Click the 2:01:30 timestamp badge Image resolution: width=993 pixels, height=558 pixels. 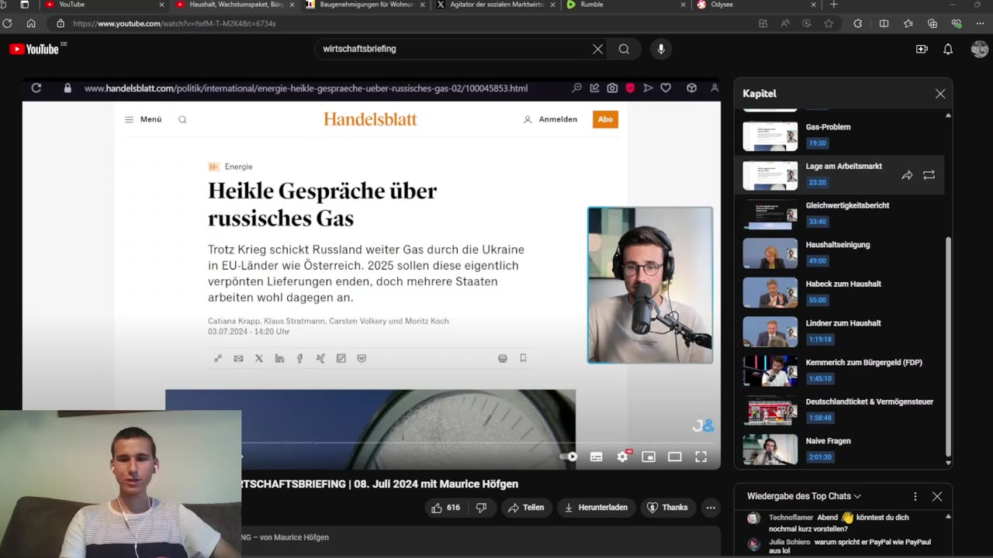(x=819, y=457)
